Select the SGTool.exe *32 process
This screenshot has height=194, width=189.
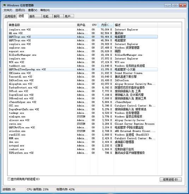tap(83, 91)
